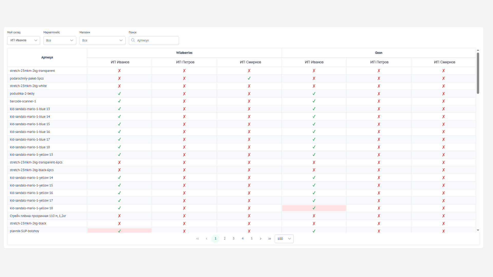Toggle green check for podarochniy-paket-5pcs Wildberries ИП Смирнов
This screenshot has width=493, height=277.
coord(249,78)
